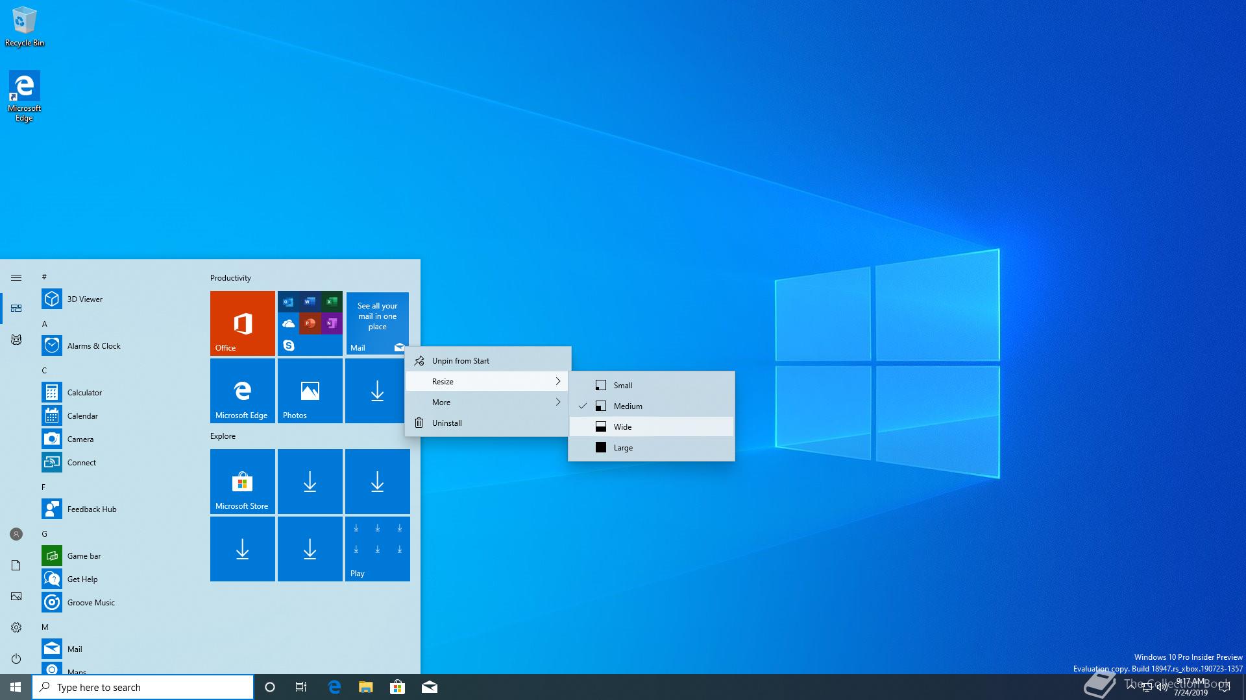Click Uninstall in context menu
Image resolution: width=1246 pixels, height=700 pixels.
(x=488, y=423)
